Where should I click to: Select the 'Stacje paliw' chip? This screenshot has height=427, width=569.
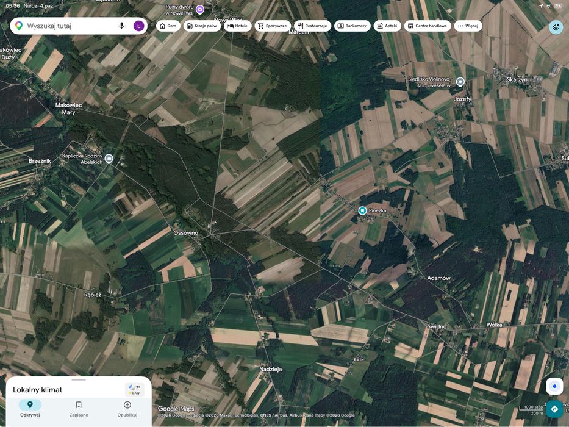point(202,26)
